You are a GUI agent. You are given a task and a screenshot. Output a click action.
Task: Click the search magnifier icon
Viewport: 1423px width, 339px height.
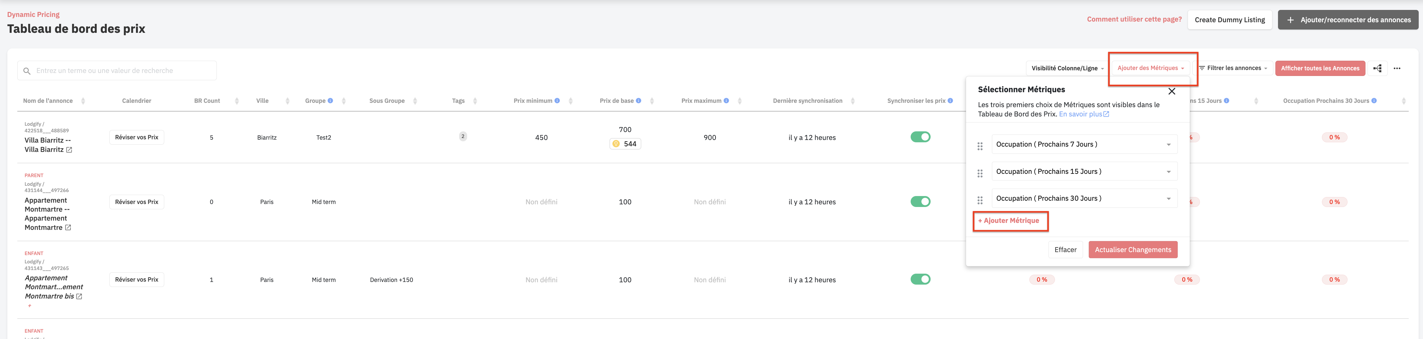[x=27, y=71]
